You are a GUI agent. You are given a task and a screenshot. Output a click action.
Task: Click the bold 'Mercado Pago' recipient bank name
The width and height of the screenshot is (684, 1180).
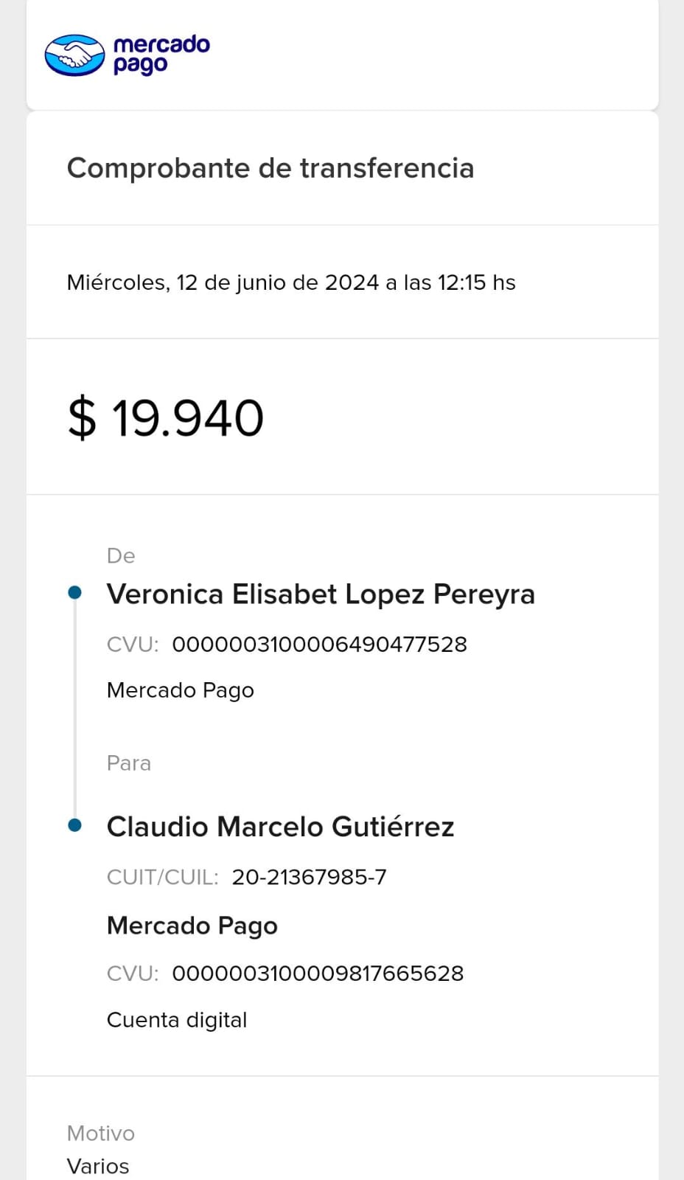192,926
